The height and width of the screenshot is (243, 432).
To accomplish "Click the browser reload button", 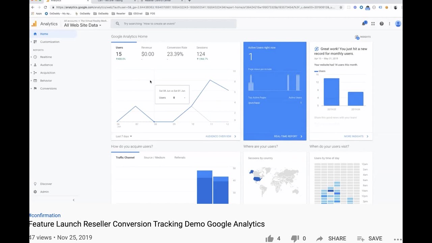I will pos(45,7).
